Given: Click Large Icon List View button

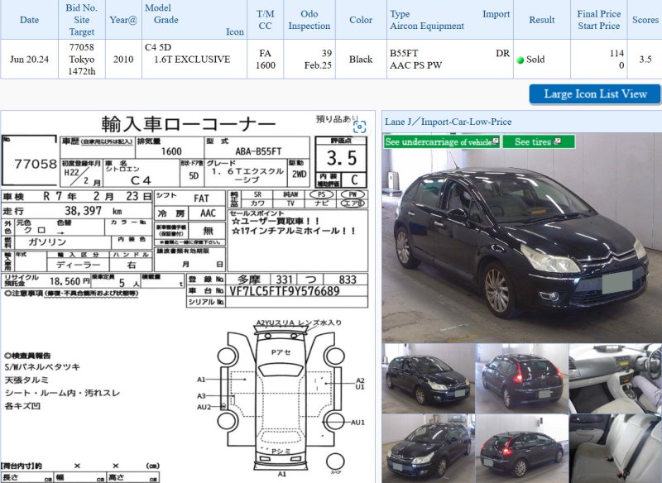Looking at the screenshot, I should click(x=595, y=94).
